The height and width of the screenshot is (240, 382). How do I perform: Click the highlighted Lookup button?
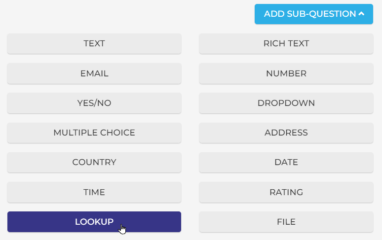pos(94,222)
